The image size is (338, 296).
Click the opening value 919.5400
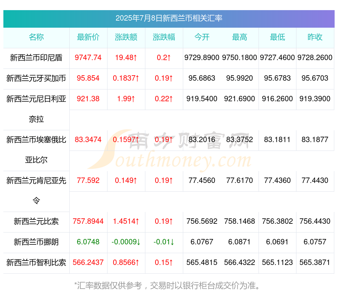[x=202, y=99]
